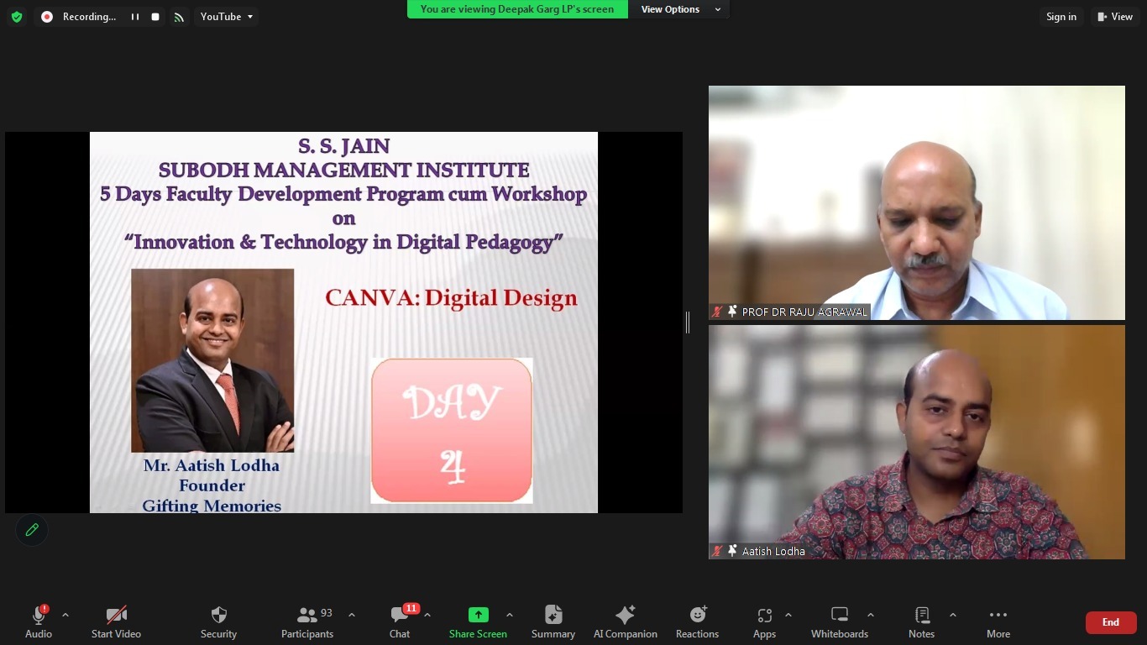Open the YouTube live stream dropdown

coord(226,17)
